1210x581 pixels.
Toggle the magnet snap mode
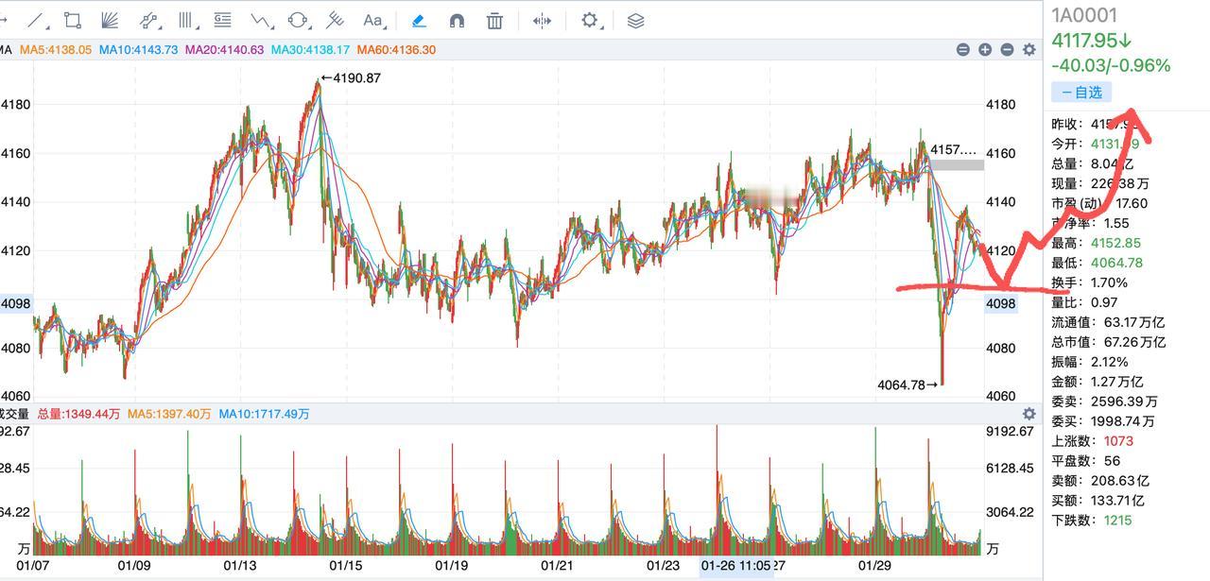pyautogui.click(x=457, y=20)
